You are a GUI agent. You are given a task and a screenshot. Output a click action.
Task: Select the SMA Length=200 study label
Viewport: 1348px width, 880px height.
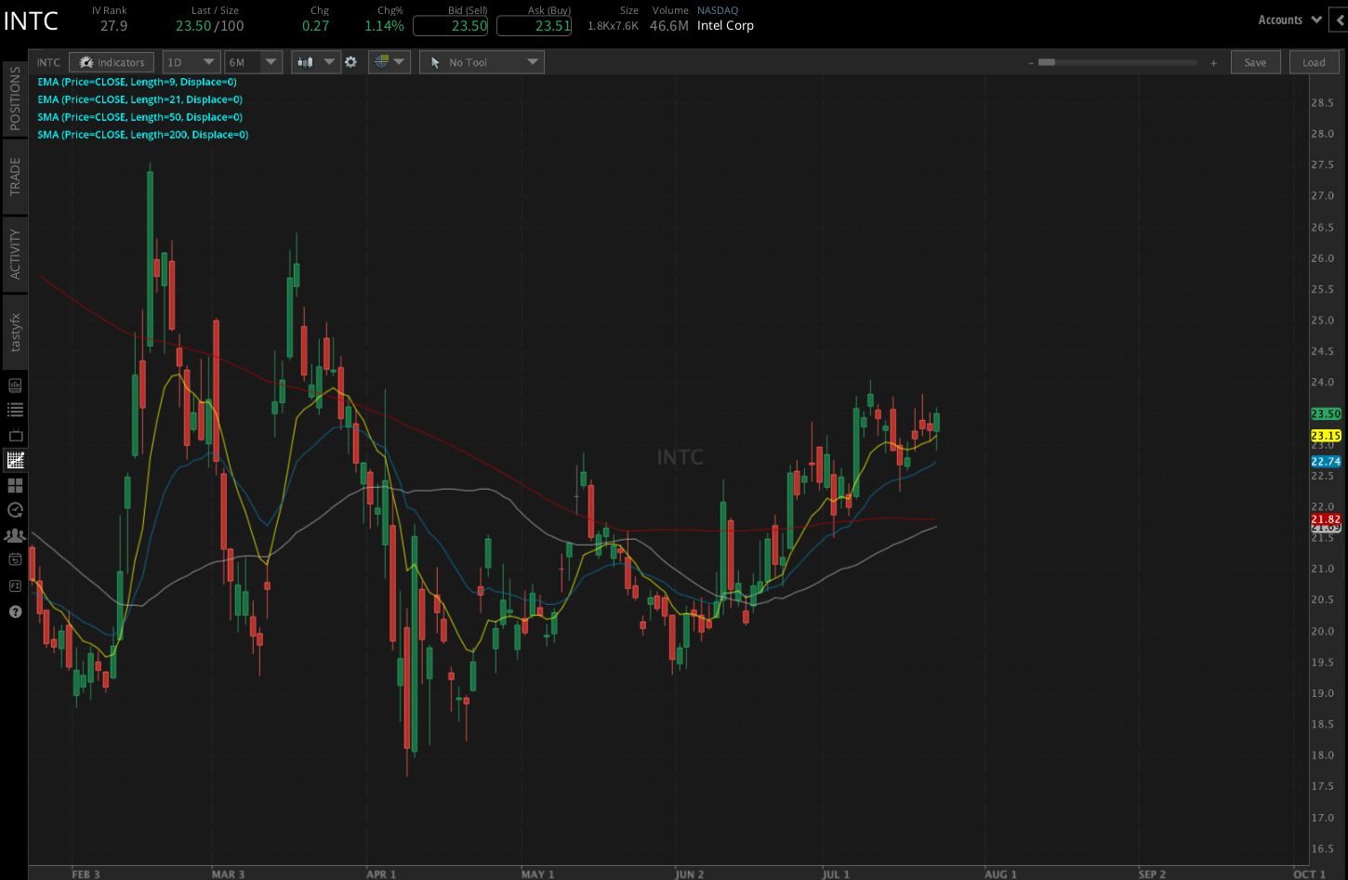[143, 135]
